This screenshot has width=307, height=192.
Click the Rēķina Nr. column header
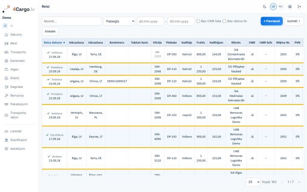click(x=283, y=43)
